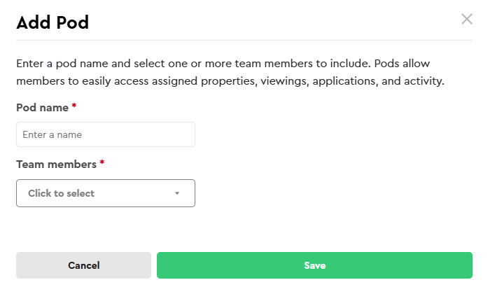The image size is (488, 308).
Task: Save the new pod
Action: pos(314,265)
